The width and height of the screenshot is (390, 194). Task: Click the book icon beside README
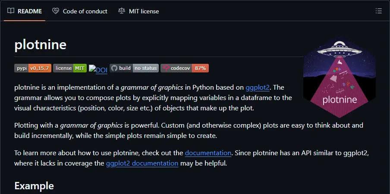pos(11,11)
